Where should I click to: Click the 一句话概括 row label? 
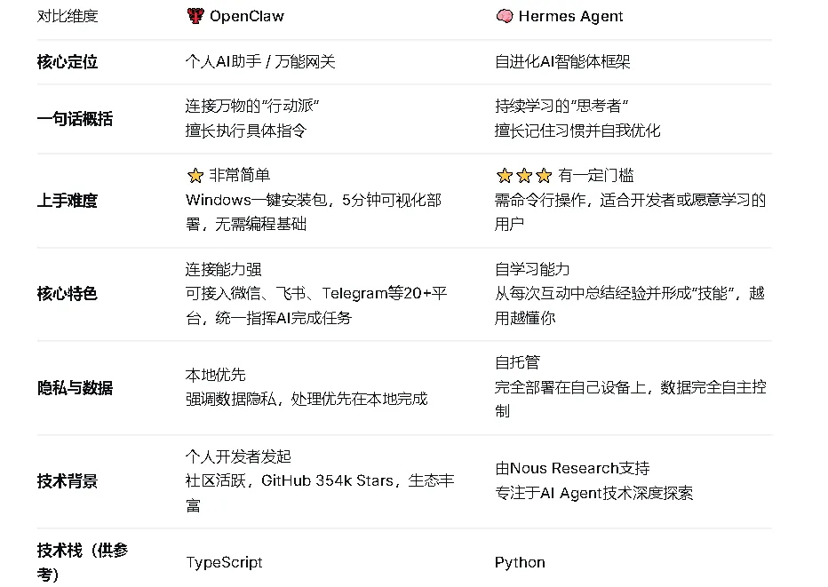75,119
